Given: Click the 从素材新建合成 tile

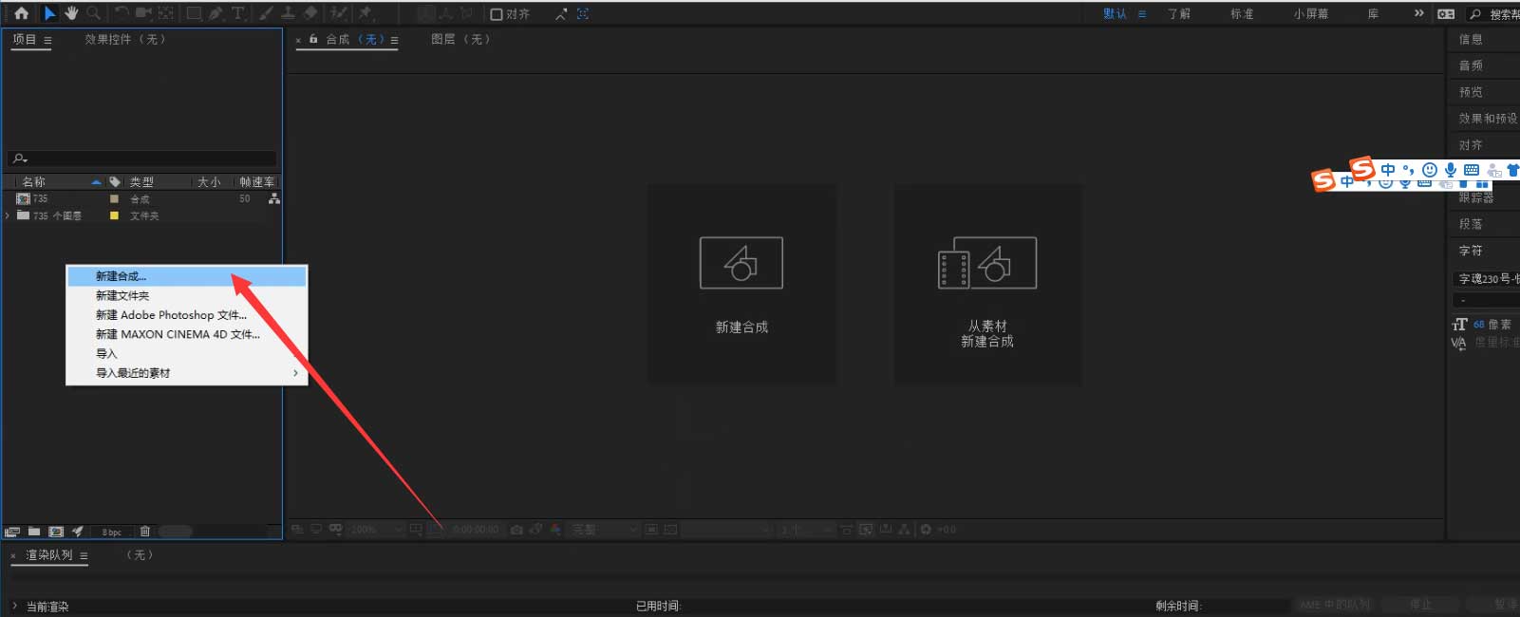Looking at the screenshot, I should pos(987,284).
